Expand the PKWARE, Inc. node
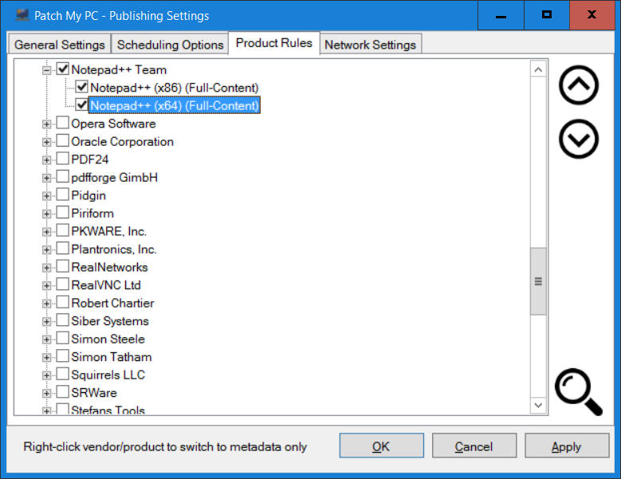Screen dimensions: 621x479 (47, 232)
